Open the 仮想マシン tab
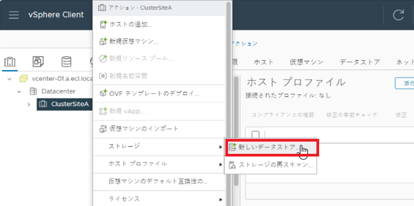This screenshot has width=414, height=206. click(x=306, y=62)
